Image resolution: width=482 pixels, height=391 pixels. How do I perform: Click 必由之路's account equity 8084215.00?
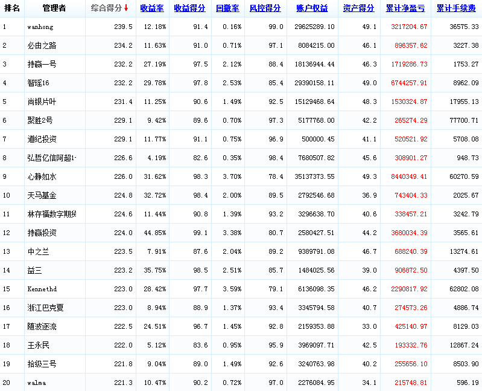(316, 45)
